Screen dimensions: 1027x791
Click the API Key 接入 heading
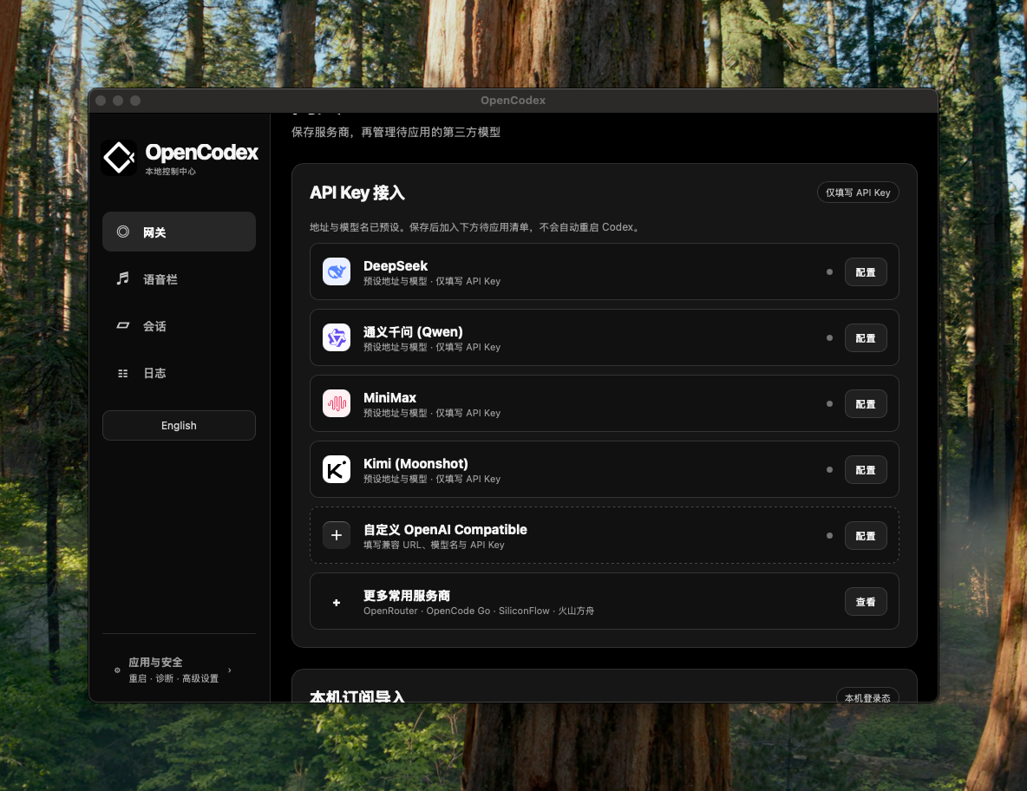(357, 193)
